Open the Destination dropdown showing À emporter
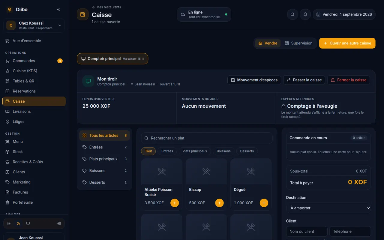 328,208
